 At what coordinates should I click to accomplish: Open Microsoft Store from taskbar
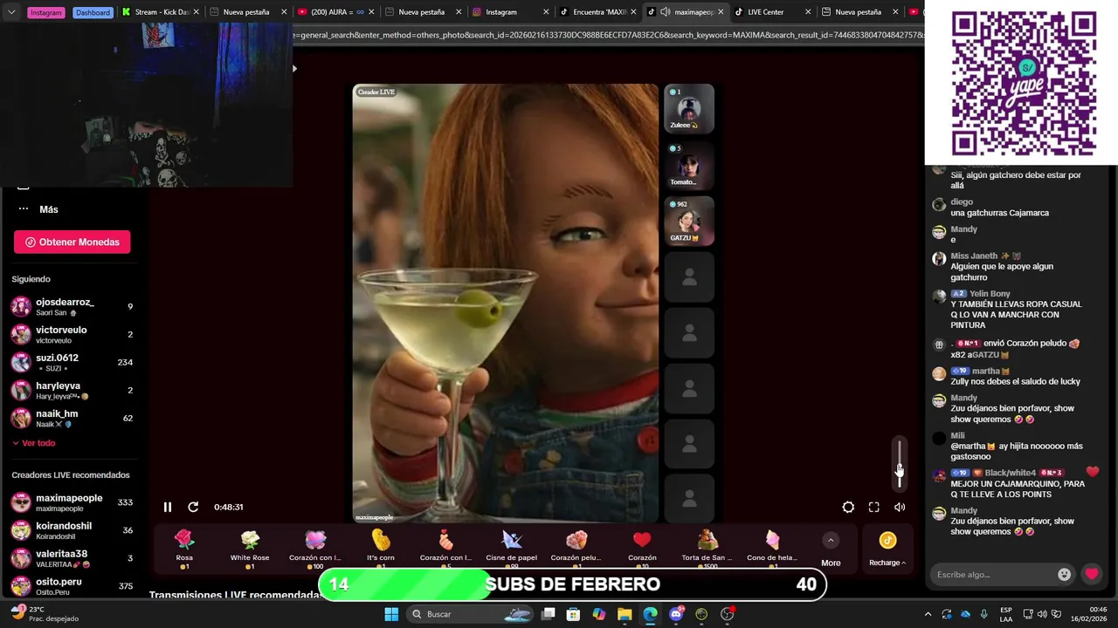[x=574, y=614]
